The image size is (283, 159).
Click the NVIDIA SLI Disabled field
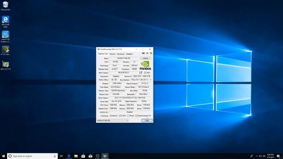(130, 112)
